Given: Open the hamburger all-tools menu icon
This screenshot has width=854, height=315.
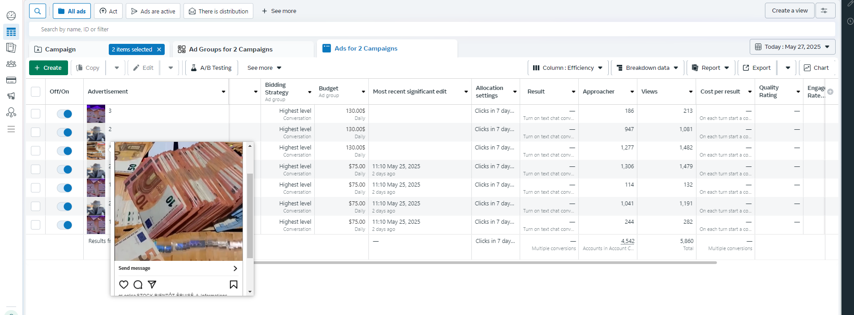Looking at the screenshot, I should tap(11, 129).
